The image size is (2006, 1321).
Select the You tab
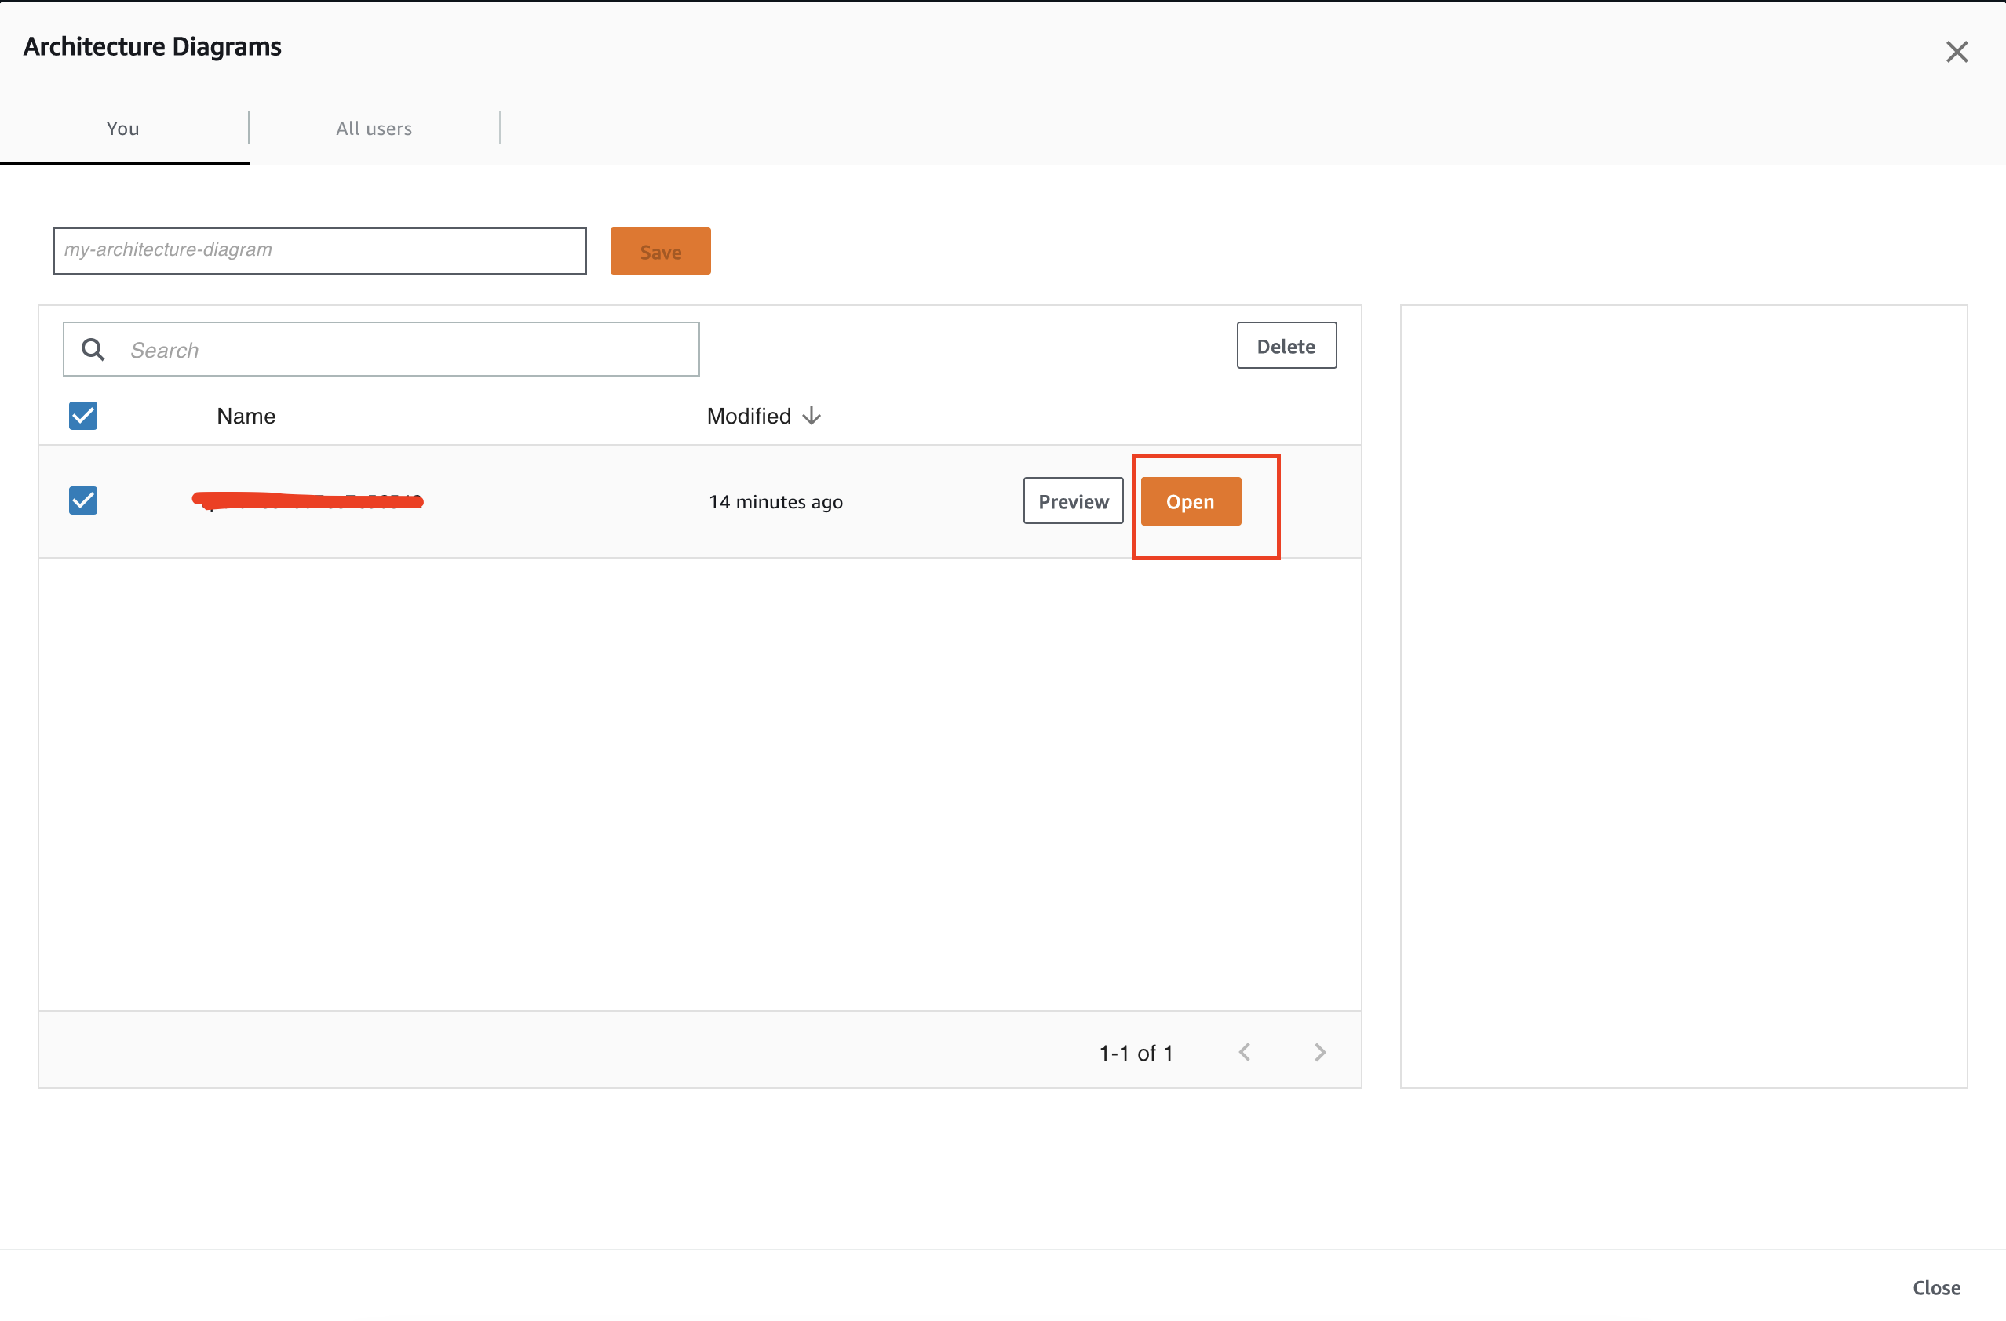[122, 128]
